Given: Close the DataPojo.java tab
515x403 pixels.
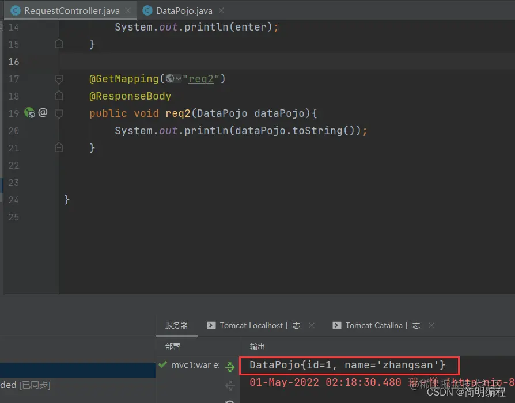Looking at the screenshot, I should pyautogui.click(x=221, y=11).
